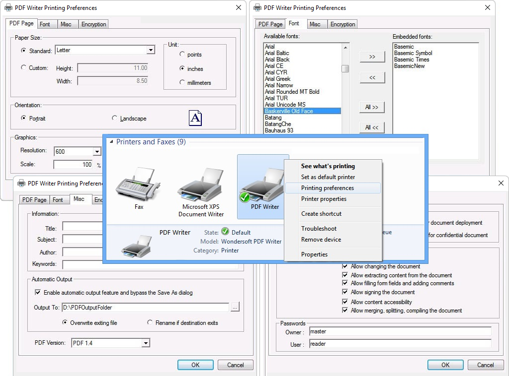Set the unit to points
The image size is (509, 376).
coord(182,54)
